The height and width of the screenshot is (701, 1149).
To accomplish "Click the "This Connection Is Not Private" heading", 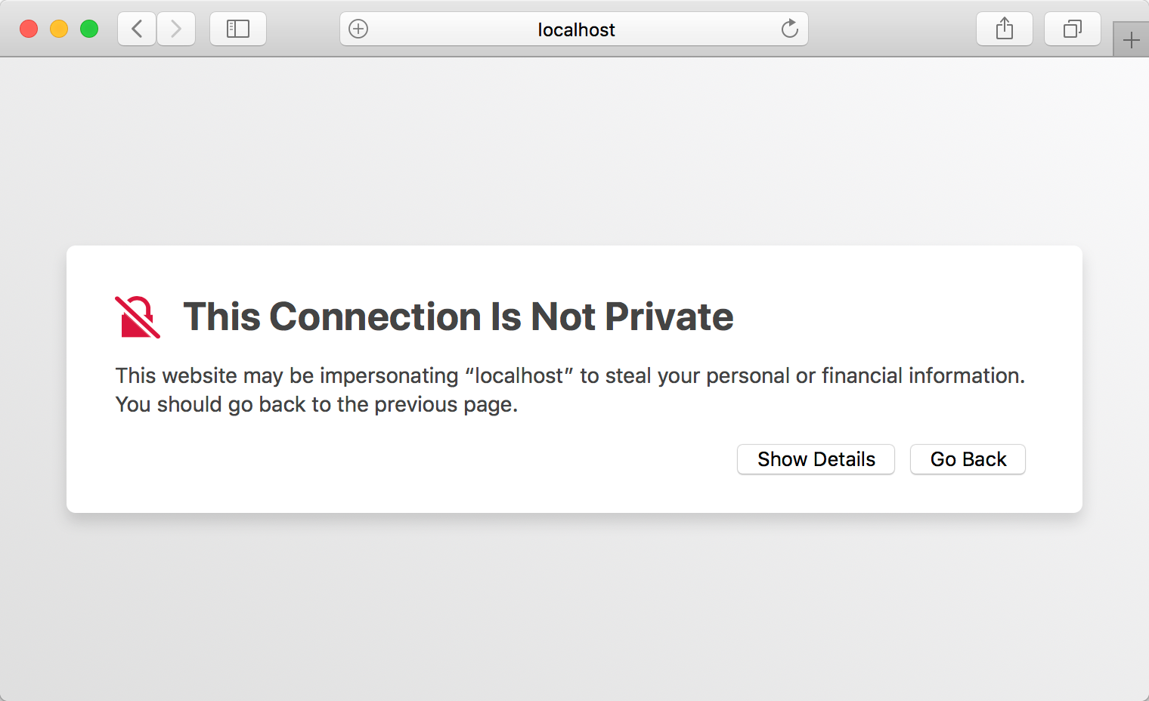I will tap(458, 317).
